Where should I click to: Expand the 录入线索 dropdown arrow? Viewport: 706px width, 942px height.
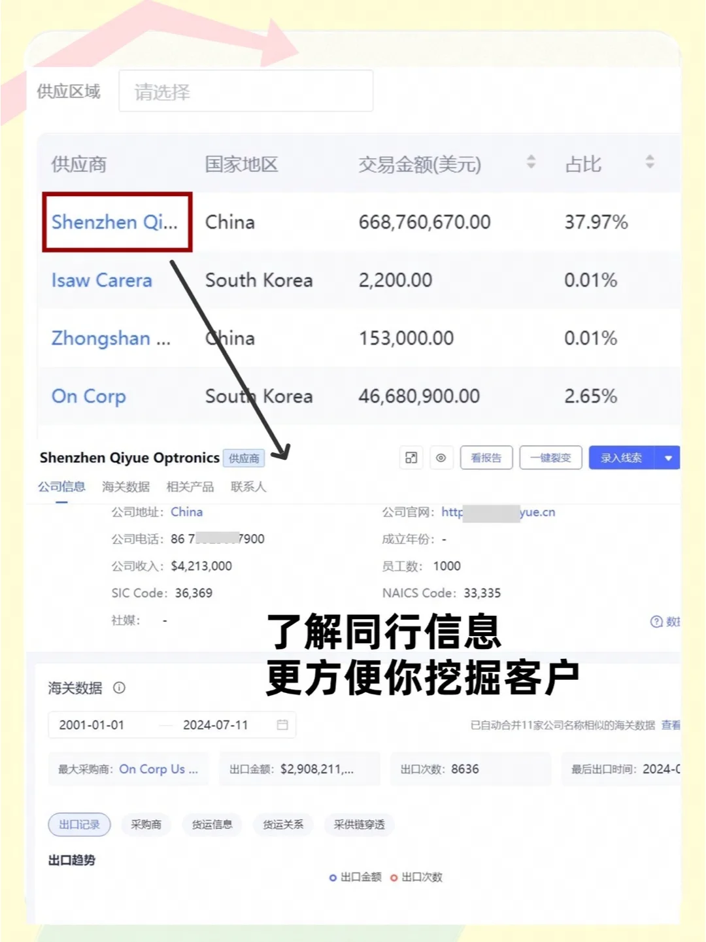coord(668,458)
